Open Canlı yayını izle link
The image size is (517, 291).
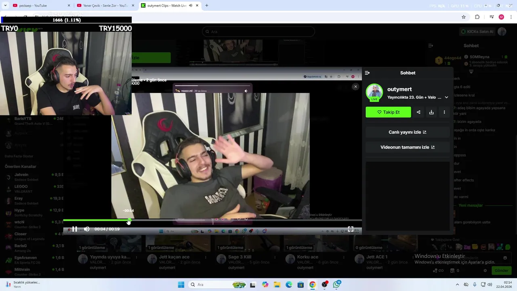(x=408, y=132)
